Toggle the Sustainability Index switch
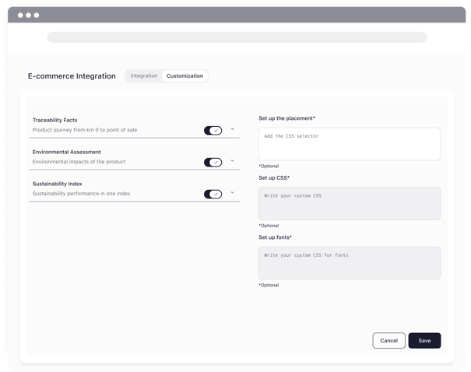 [x=213, y=195]
